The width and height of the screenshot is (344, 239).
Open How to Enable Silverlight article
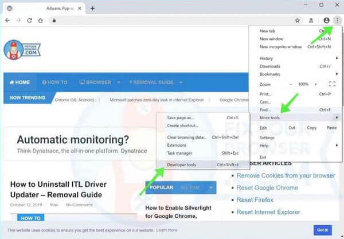click(178, 212)
